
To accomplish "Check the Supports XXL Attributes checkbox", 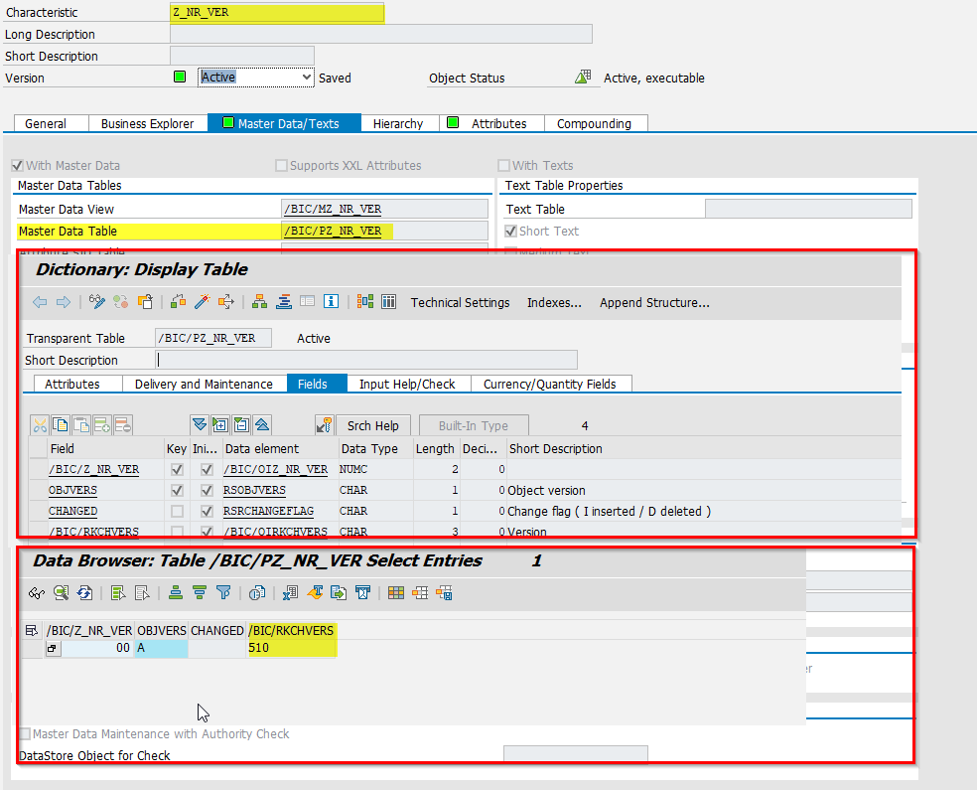I will [x=280, y=165].
